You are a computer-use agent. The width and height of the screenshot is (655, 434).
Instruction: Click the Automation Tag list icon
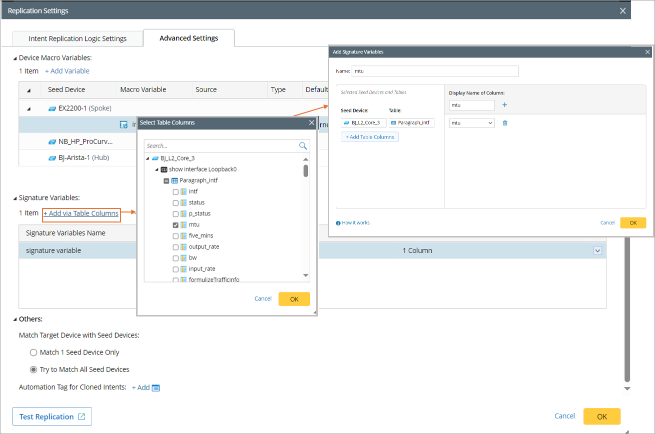[x=156, y=388]
